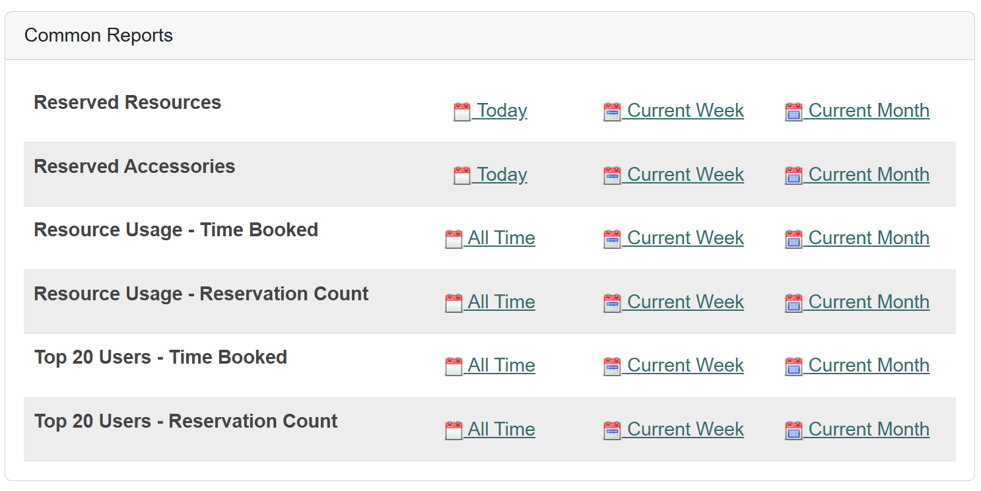This screenshot has height=491, width=981.
Task: Open Current Month report for Top 20 Users - Time Booked
Action: (x=869, y=365)
